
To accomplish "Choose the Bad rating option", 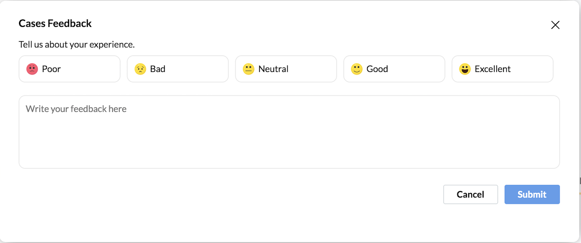I will tap(178, 69).
